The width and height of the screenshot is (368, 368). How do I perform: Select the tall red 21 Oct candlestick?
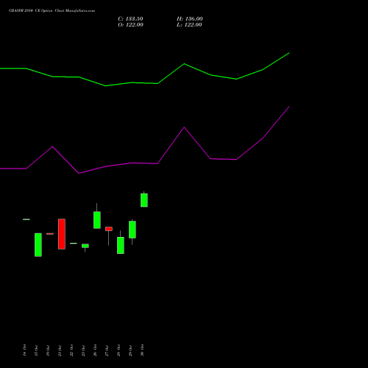coord(62,234)
